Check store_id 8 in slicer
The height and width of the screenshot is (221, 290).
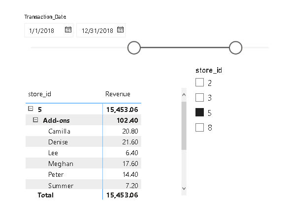(199, 128)
